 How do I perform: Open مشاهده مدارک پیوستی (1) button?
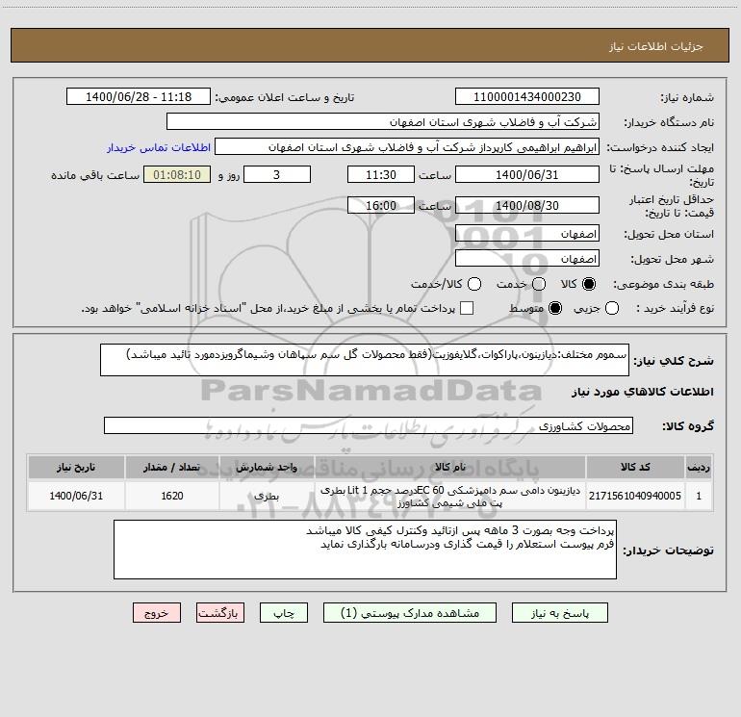410,613
